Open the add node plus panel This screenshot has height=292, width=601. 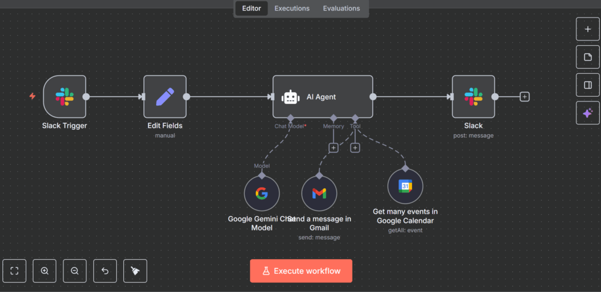click(x=588, y=29)
